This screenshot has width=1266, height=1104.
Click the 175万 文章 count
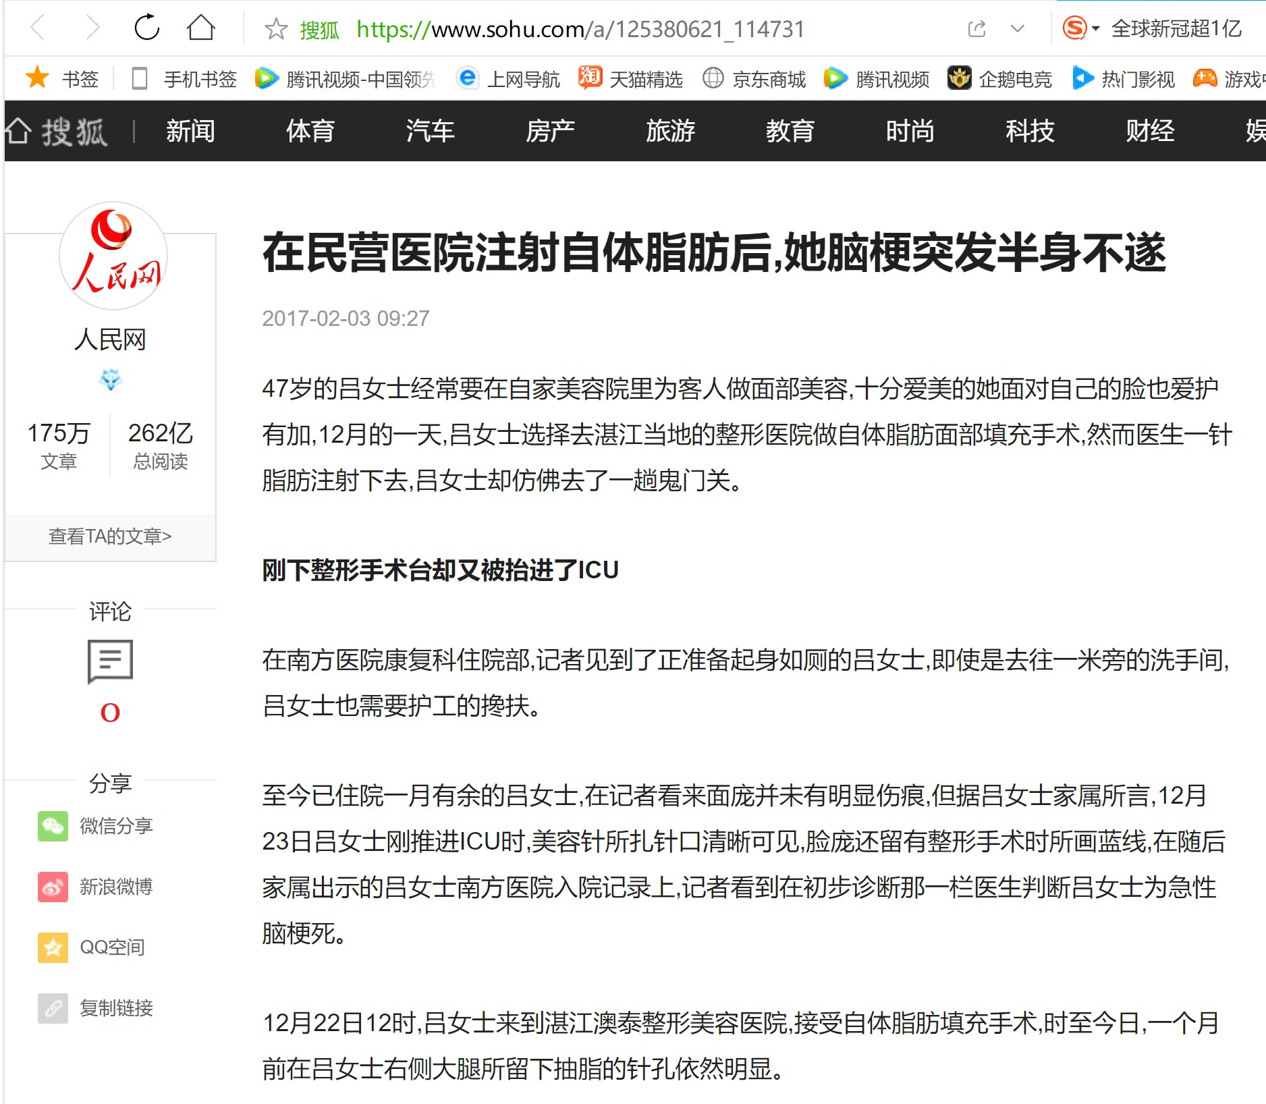click(59, 445)
